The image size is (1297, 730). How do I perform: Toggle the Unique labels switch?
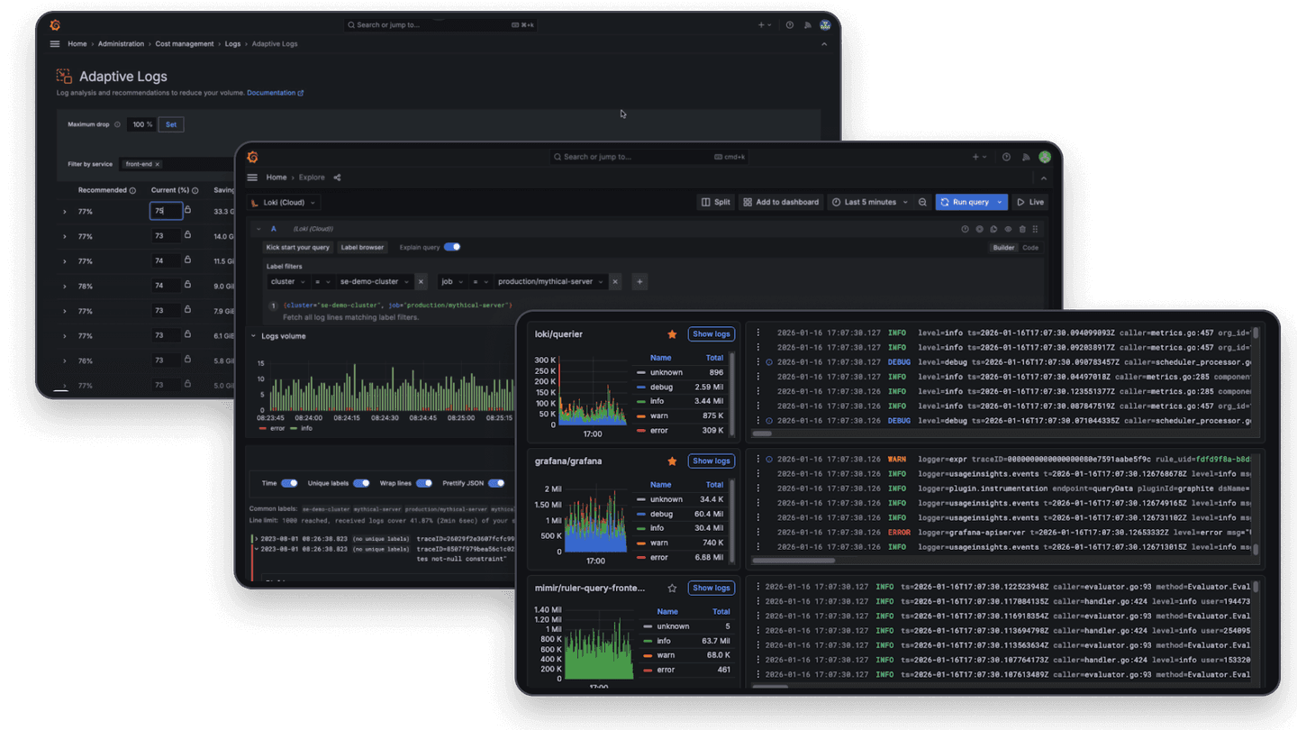pos(361,483)
